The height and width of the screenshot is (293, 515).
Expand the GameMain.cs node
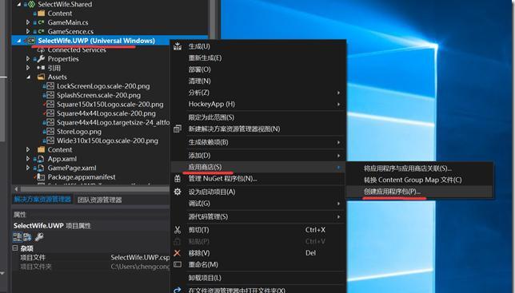click(x=28, y=22)
